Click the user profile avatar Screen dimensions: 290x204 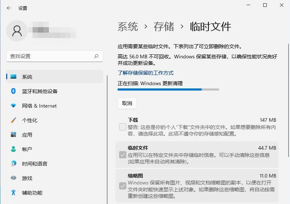[17, 31]
